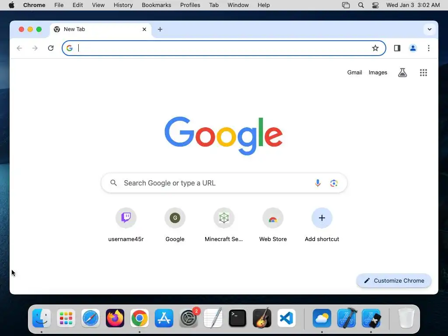Bookmark this tab with the star icon
Image resolution: width=448 pixels, height=336 pixels.
coord(375,48)
